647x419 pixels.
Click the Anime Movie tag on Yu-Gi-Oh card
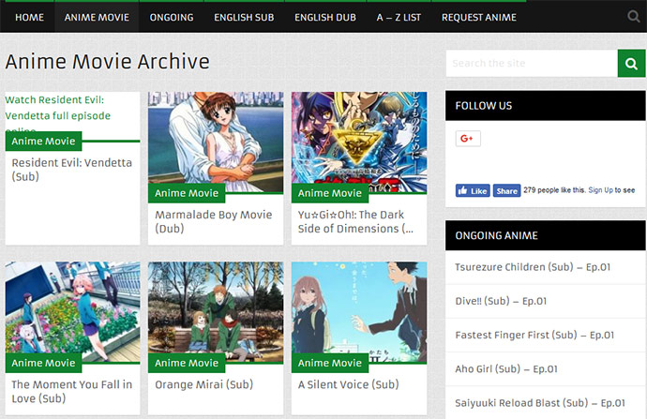(330, 193)
